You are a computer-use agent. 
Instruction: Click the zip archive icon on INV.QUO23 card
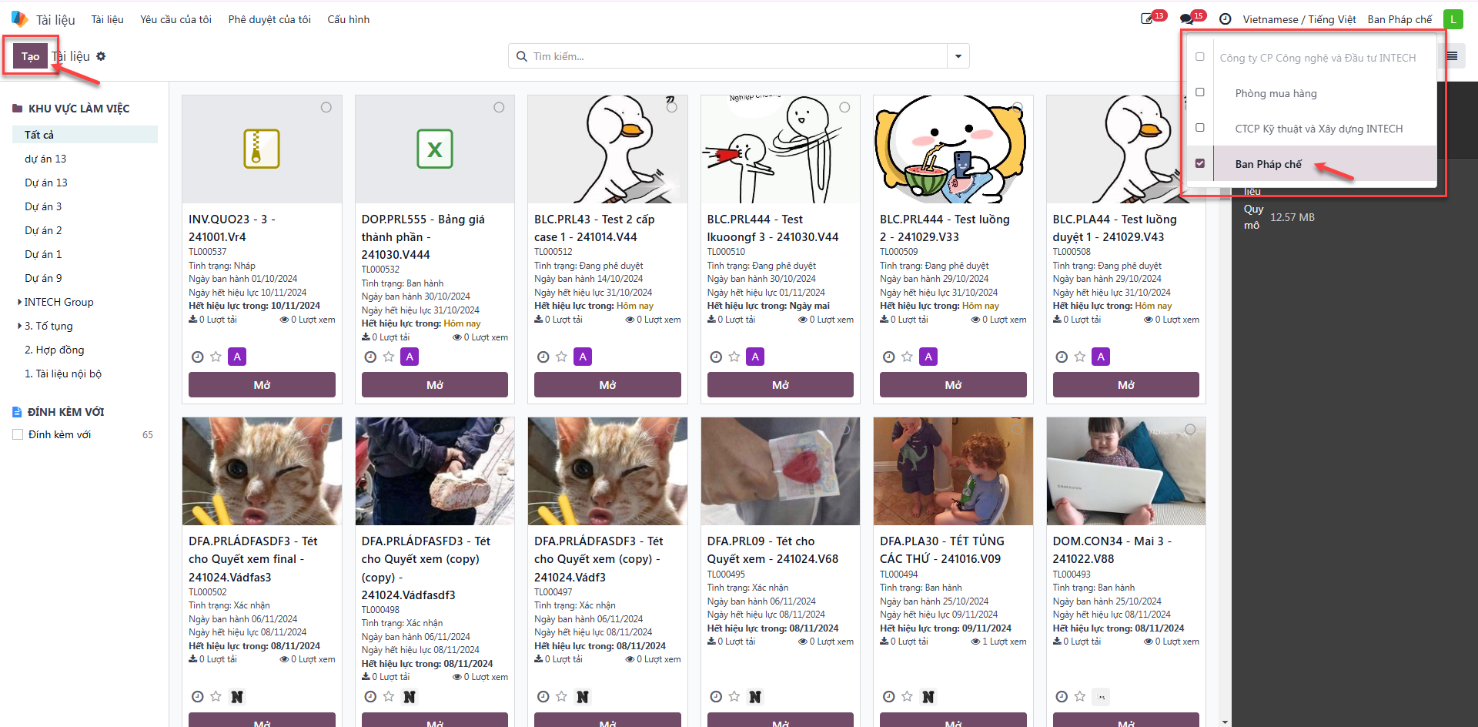pyautogui.click(x=262, y=149)
